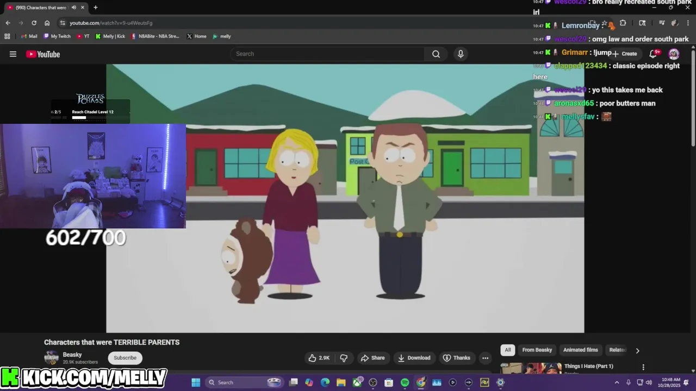
Task: Open Chrome extensions puzzle icon
Action: 623,23
